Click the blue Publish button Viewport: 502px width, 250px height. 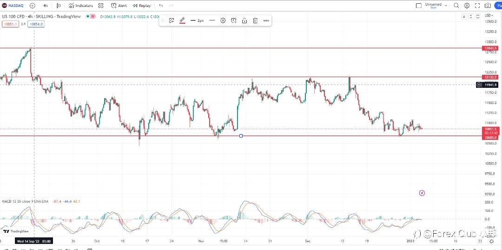pos(498,6)
